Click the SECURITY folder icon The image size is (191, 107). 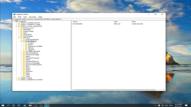point(21,34)
